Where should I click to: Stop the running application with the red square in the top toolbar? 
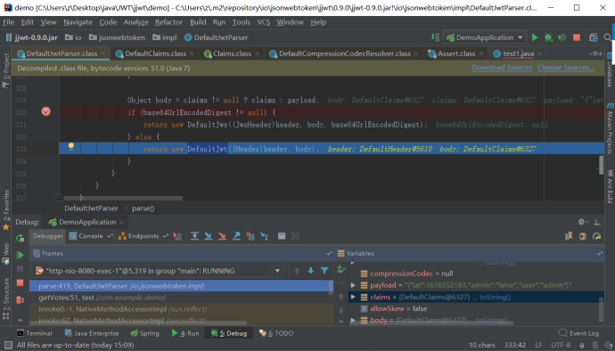click(577, 37)
